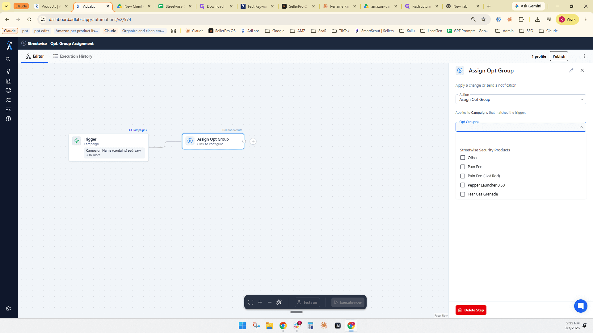Switch to the Editor tab

click(x=35, y=56)
